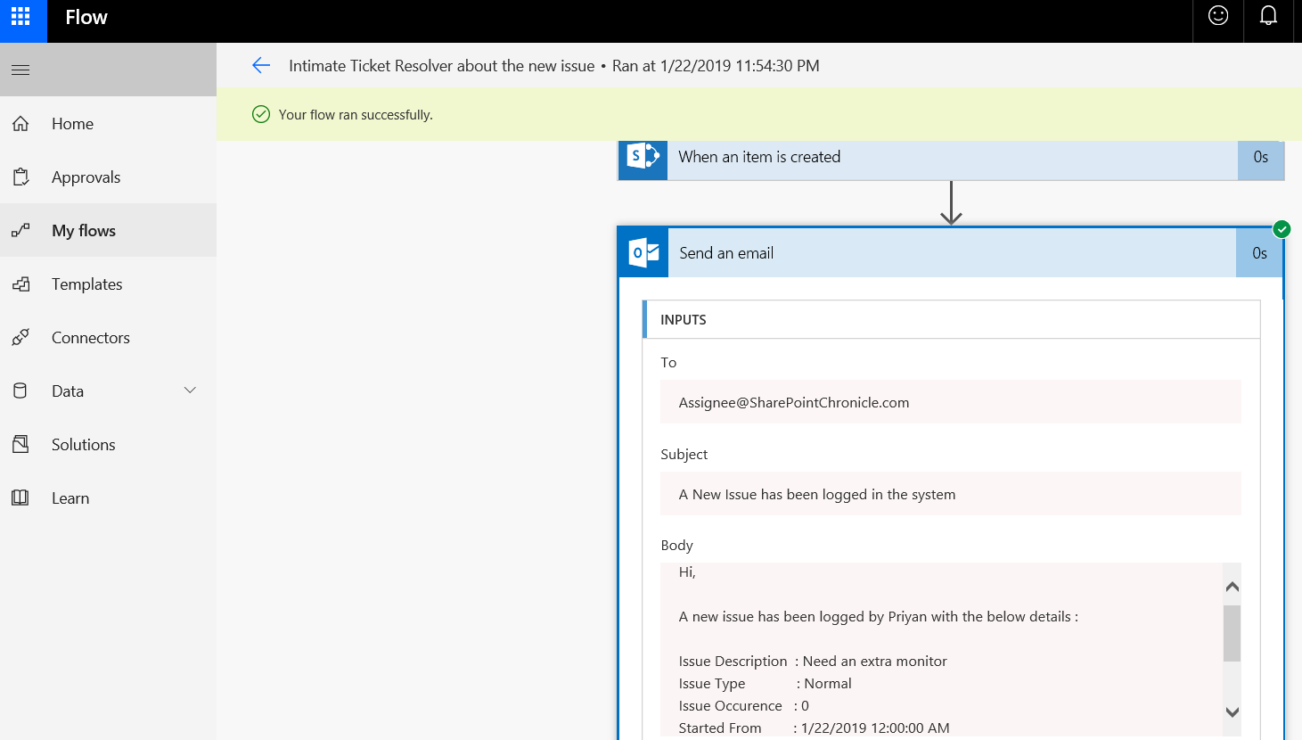
Task: Click 'Issue Description : Need an extra monitor' line
Action: coord(813,662)
